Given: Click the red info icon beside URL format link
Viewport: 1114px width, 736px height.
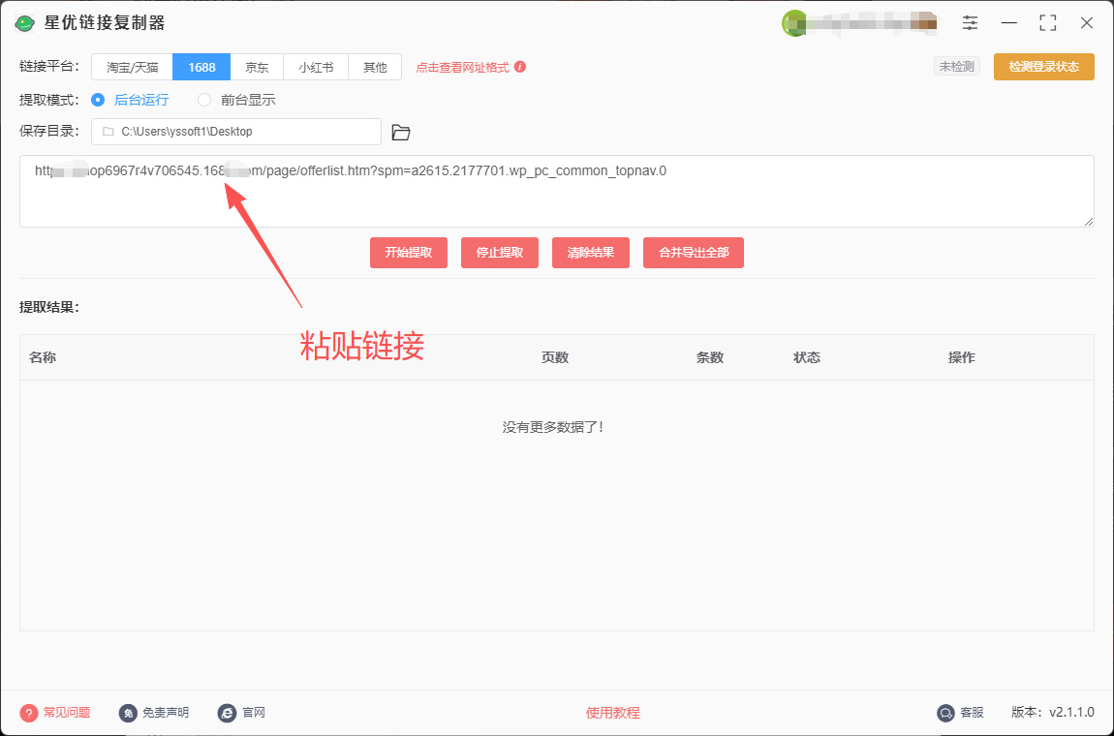Looking at the screenshot, I should tap(520, 67).
